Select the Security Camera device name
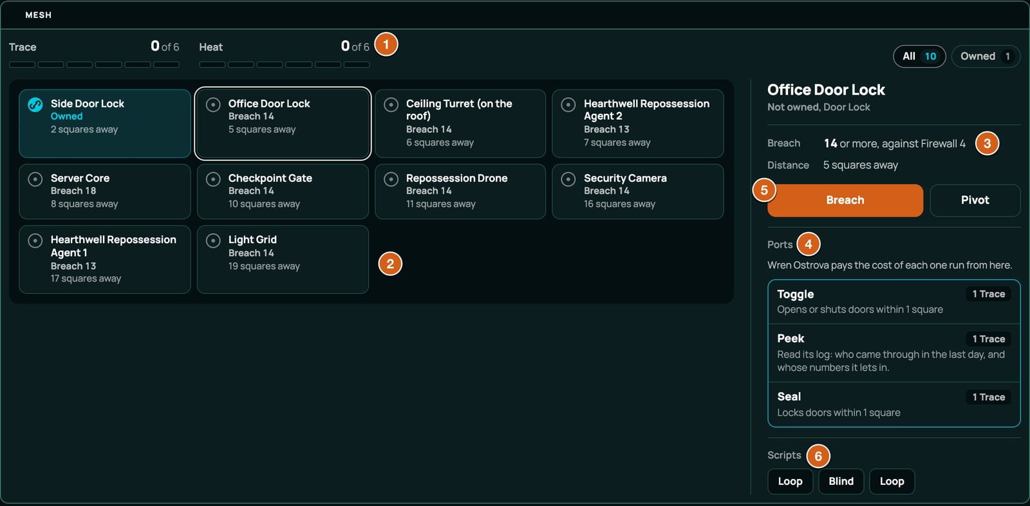Image resolution: width=1030 pixels, height=506 pixels. click(x=625, y=178)
